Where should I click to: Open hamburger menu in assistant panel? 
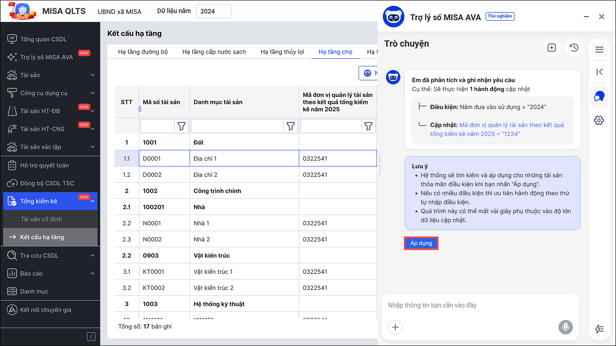[599, 50]
